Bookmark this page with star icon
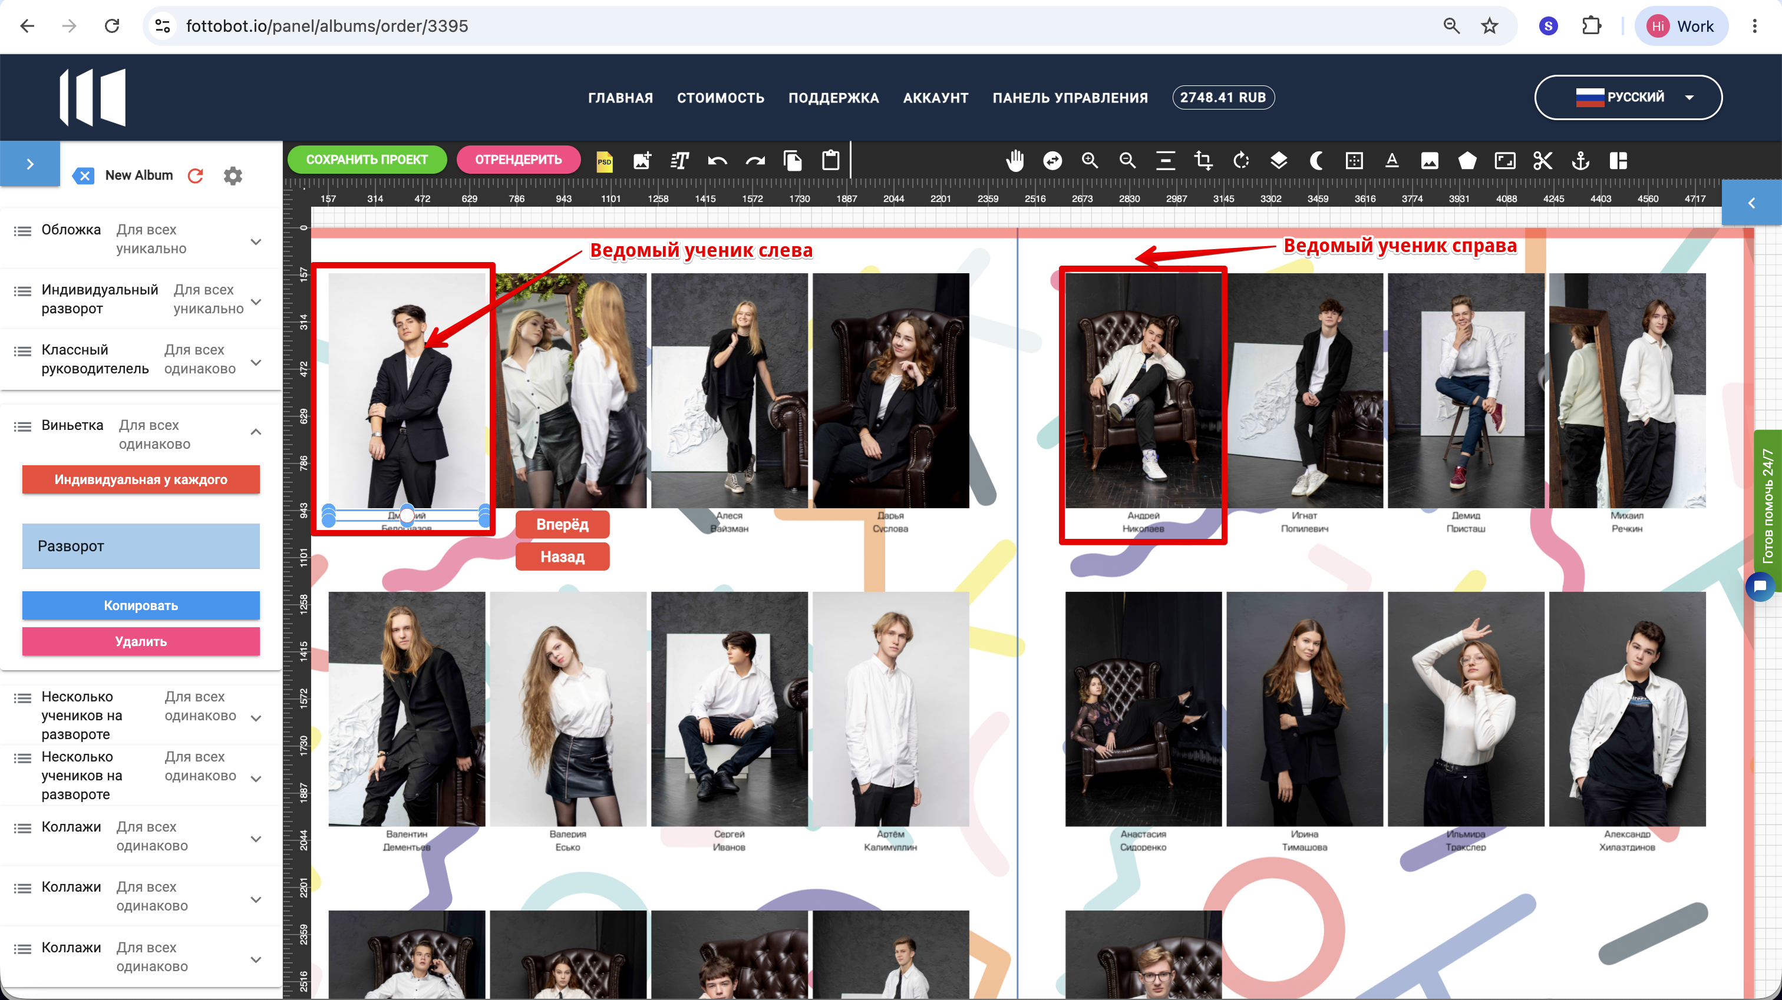1782x1000 pixels. (1489, 27)
